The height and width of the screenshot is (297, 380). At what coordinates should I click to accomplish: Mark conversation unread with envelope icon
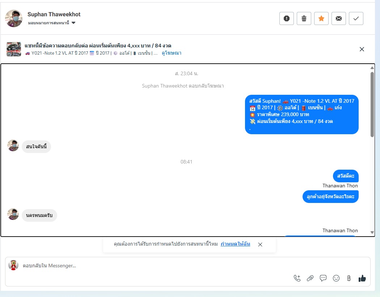point(338,18)
